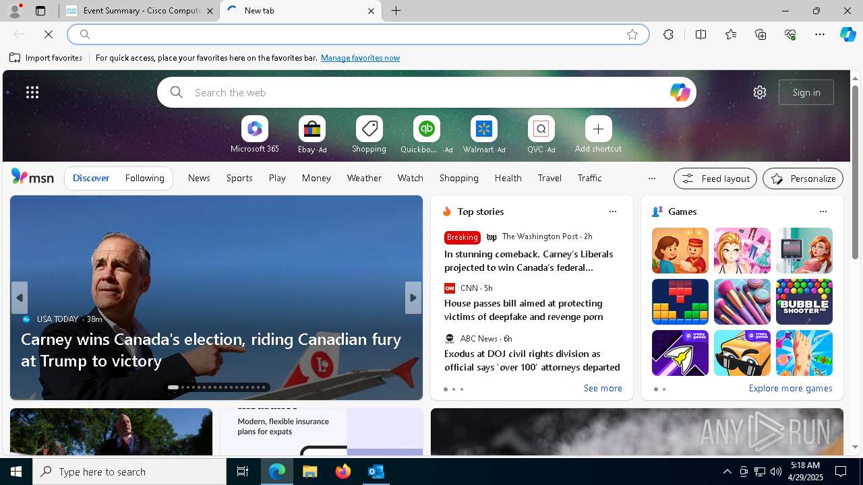Open CNN deepfake bill story

(x=523, y=310)
